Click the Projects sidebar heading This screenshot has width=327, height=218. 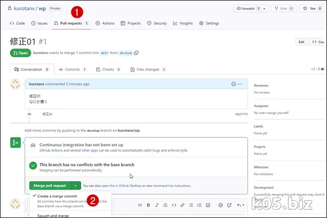[260, 147]
